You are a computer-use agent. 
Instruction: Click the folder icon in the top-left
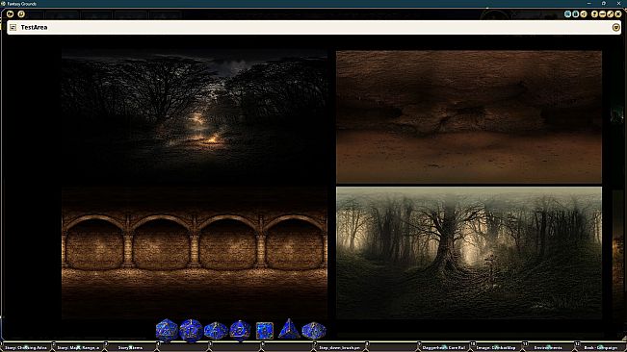[10, 14]
